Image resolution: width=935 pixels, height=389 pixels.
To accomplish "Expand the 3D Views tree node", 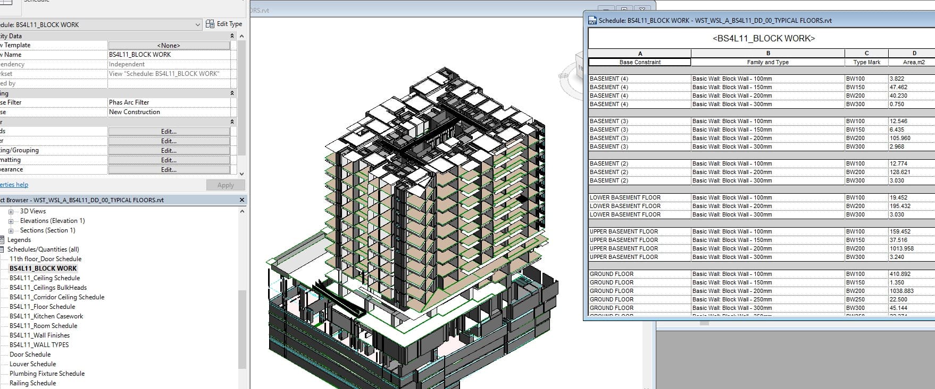I will 11,211.
